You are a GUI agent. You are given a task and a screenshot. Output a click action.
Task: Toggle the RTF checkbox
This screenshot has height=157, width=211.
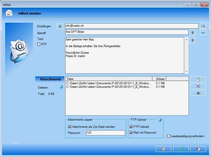coord(39,44)
